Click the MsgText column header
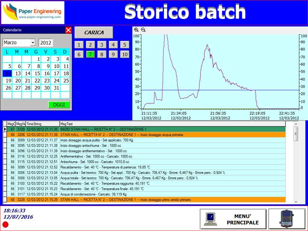308x231 pixels. pos(172,124)
